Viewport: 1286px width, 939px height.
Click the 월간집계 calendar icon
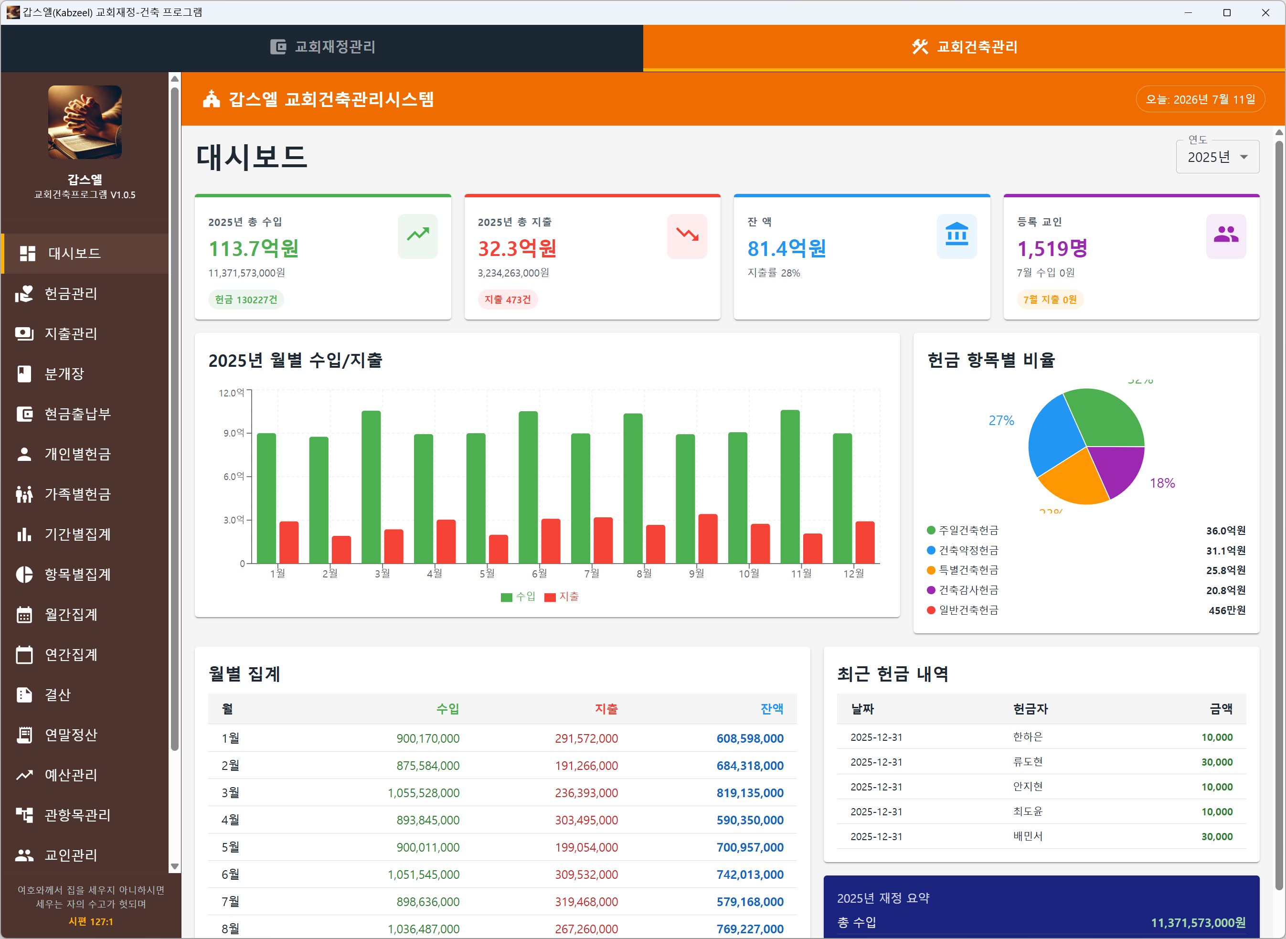click(x=24, y=614)
